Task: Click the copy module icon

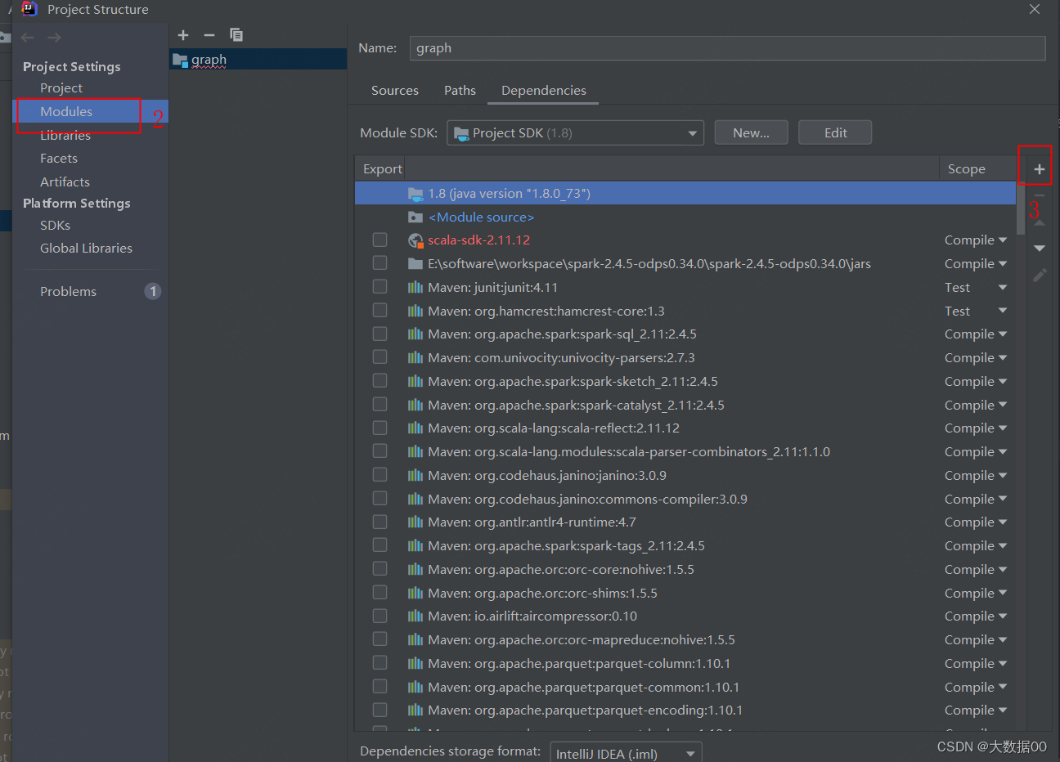Action: 236,35
